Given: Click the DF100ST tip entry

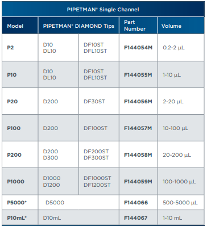Looking at the screenshot, I should coord(96,128).
